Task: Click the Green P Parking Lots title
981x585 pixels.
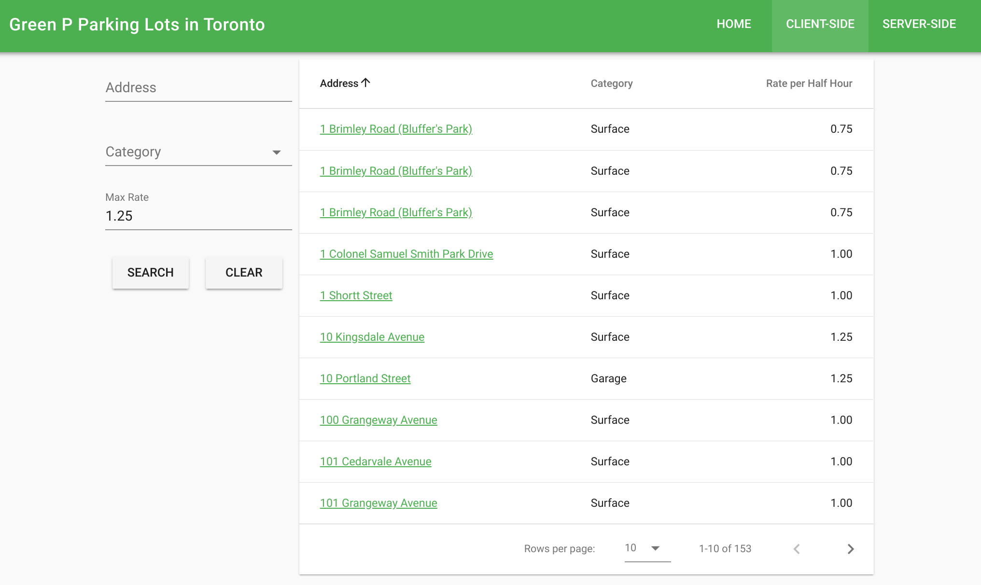Action: click(x=137, y=25)
